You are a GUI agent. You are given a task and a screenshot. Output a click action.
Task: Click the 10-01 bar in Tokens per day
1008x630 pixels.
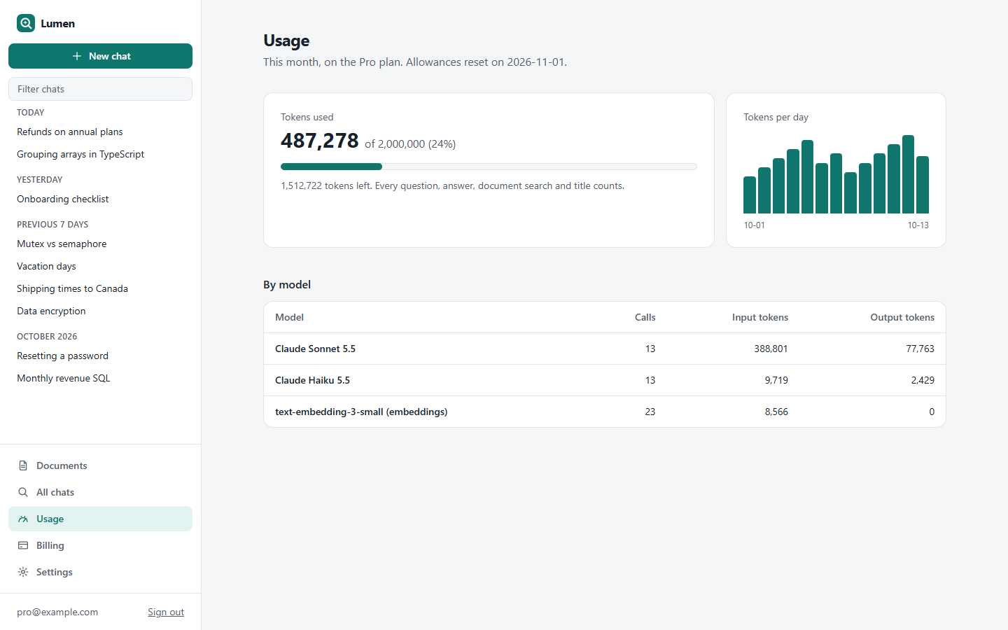coord(750,195)
